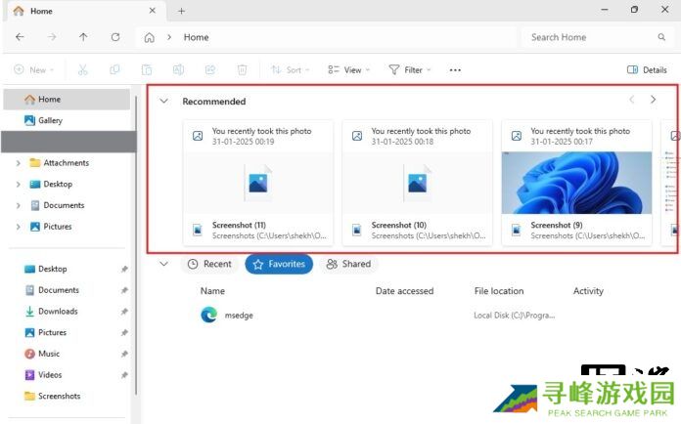681x424 pixels.
Task: Refresh the Home folder view
Action: 115,37
